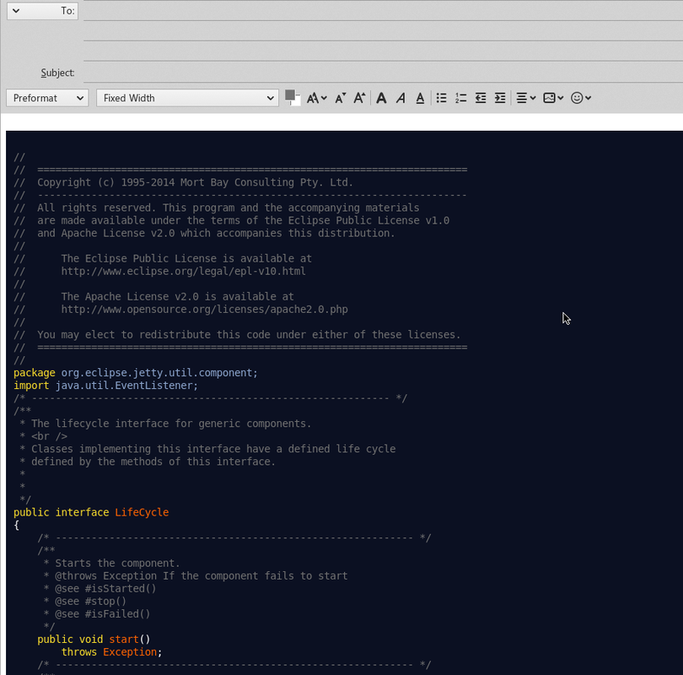Click the '@see #stop()' comment
Screen dimensions: 683x675
point(90,602)
